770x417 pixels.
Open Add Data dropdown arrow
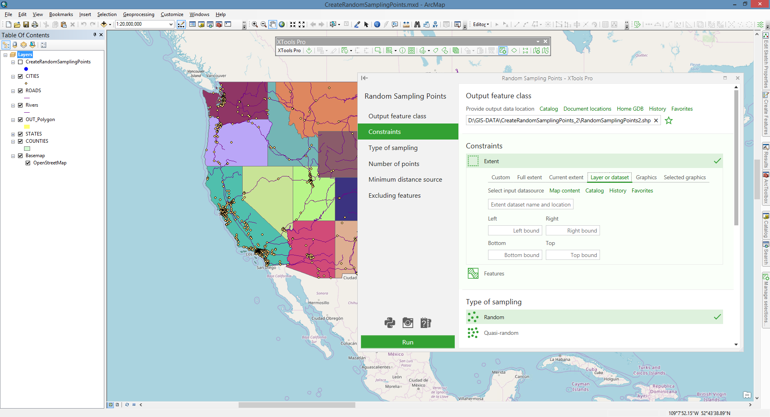point(110,24)
